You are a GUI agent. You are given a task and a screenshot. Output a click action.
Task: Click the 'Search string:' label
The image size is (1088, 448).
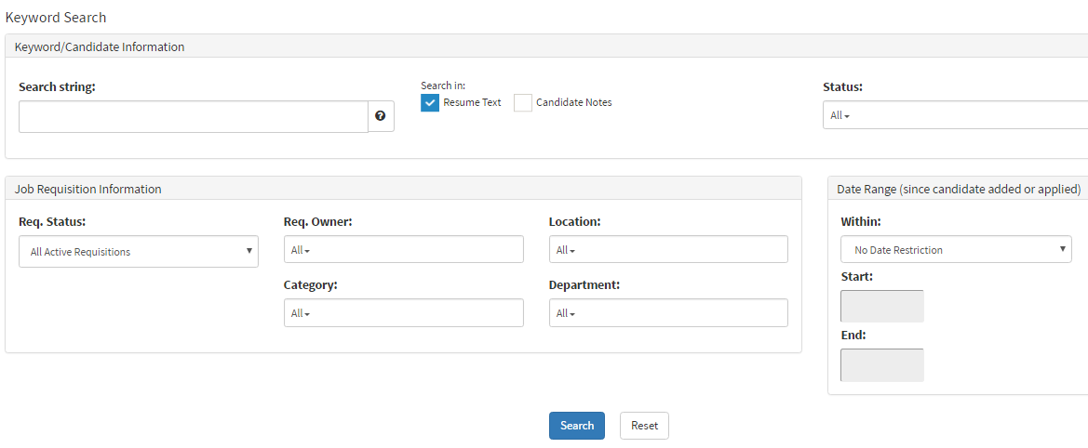click(x=57, y=86)
